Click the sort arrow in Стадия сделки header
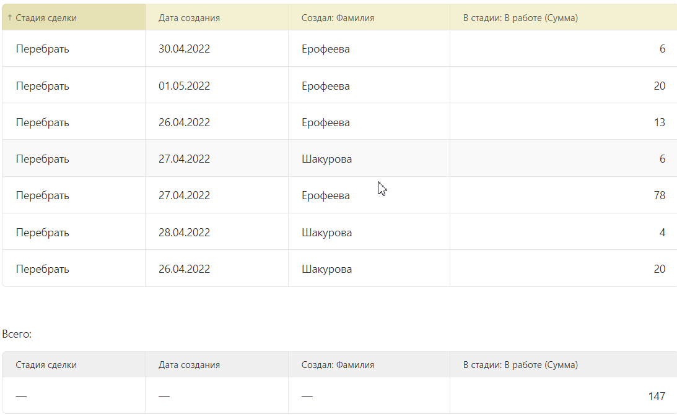677x415 pixels. [10, 18]
